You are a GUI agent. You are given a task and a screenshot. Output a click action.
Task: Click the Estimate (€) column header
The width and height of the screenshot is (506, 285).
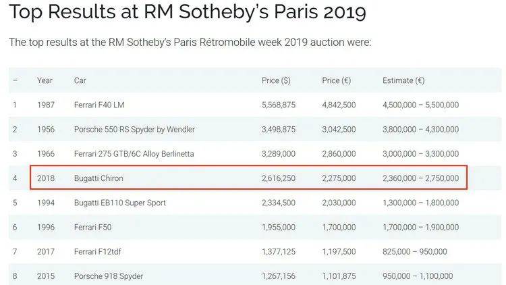tap(403, 80)
